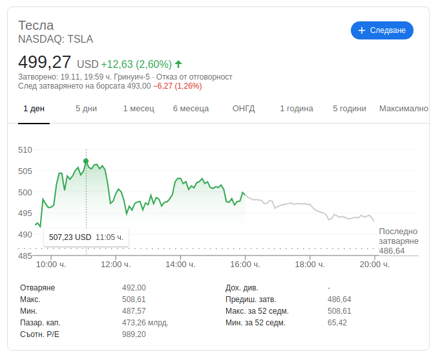Switch to the 1 година tab
The height and width of the screenshot is (359, 440).
(297, 109)
